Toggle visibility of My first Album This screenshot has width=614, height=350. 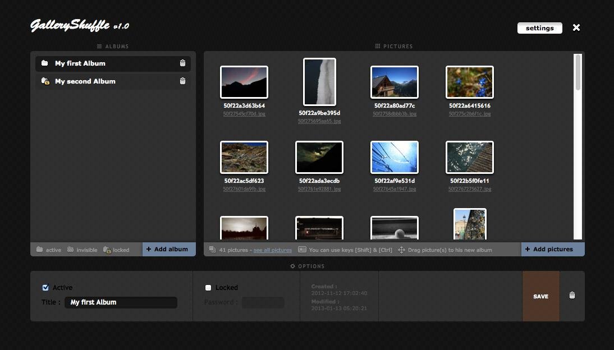(45, 63)
